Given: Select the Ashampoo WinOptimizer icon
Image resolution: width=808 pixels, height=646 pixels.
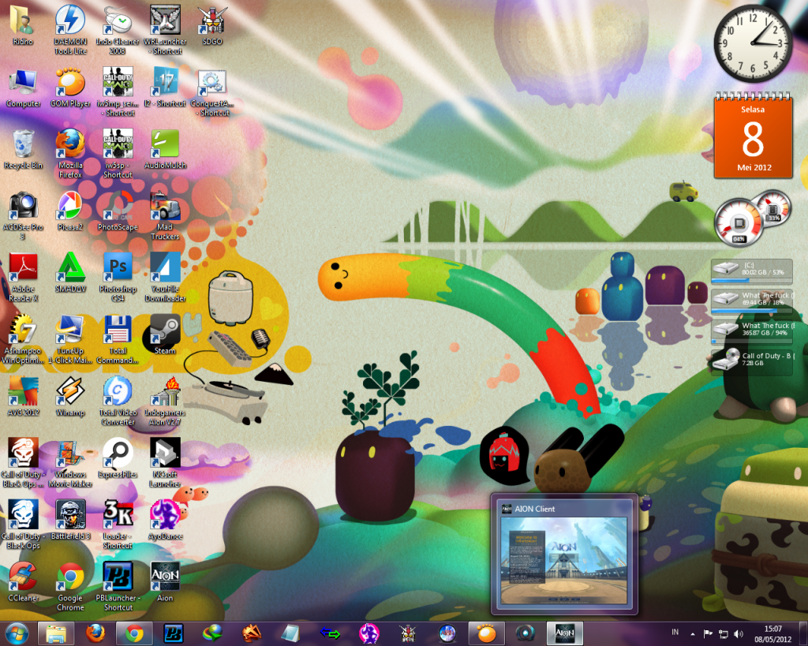Looking at the screenshot, I should pos(23,339).
